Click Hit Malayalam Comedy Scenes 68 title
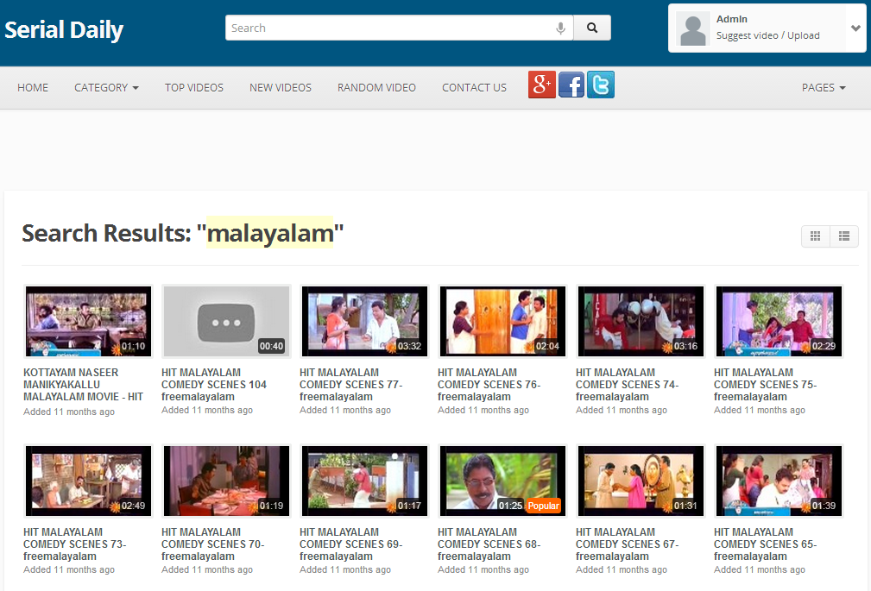 click(x=489, y=544)
